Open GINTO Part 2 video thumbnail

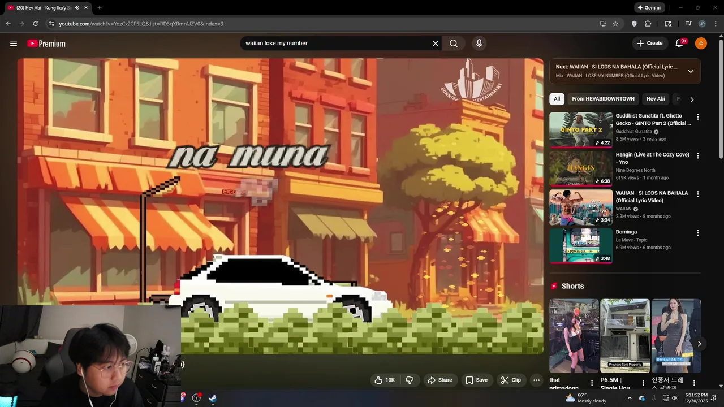581,130
